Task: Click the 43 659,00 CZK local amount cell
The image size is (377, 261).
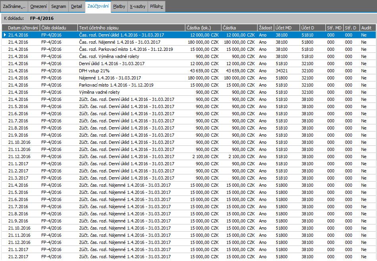Action: 203,71
